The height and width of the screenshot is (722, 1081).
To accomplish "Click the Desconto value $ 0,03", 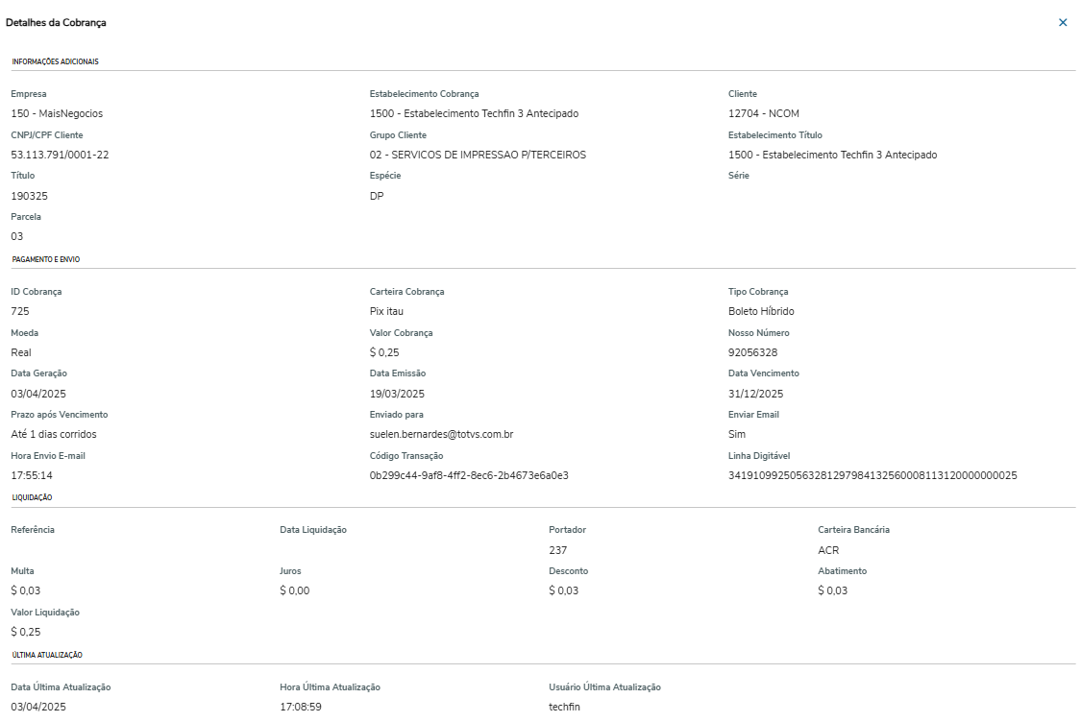I will click(x=564, y=591).
